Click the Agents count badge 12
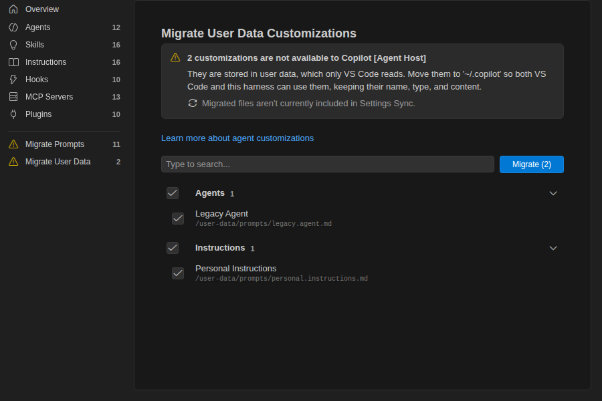Image resolution: width=602 pixels, height=401 pixels. pos(116,27)
